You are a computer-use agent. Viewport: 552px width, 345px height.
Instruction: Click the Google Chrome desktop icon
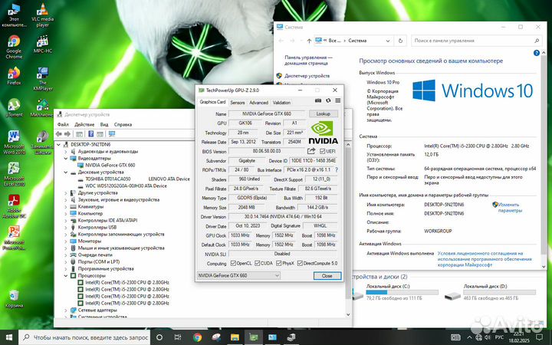(x=14, y=46)
